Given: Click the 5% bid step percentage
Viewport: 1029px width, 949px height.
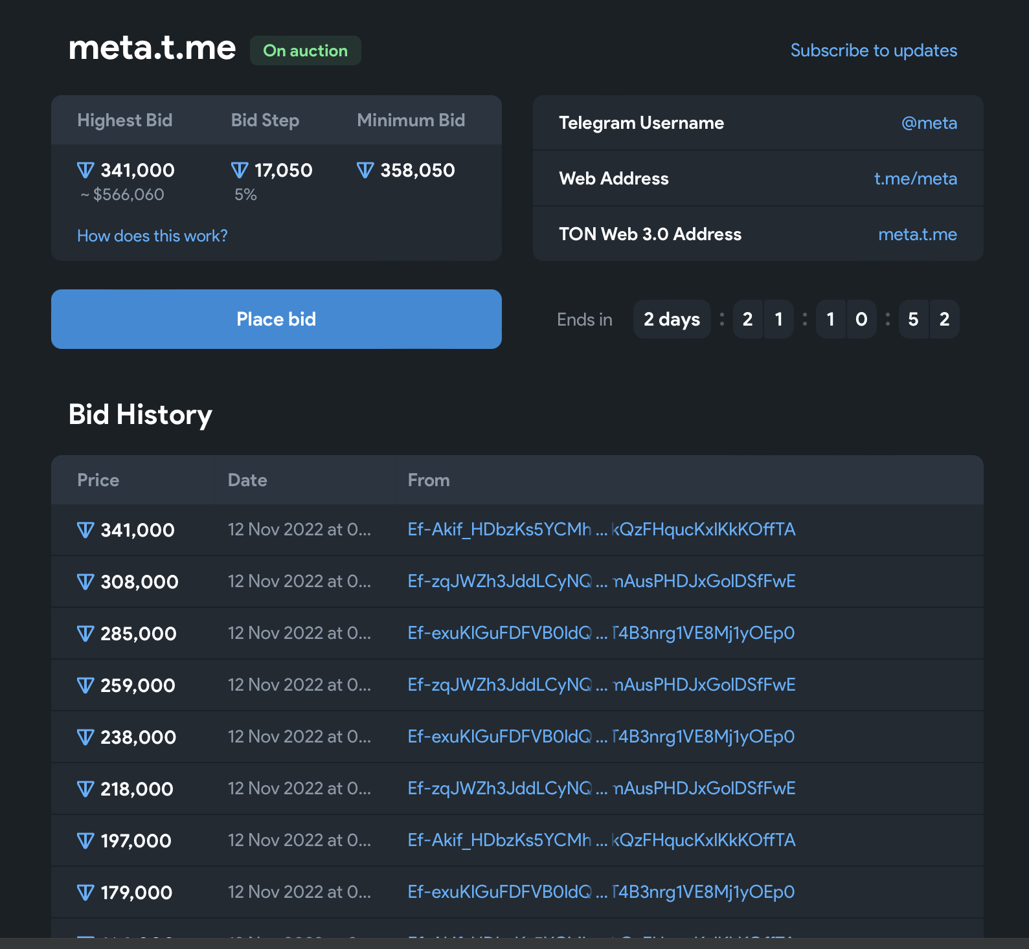Looking at the screenshot, I should tap(245, 195).
